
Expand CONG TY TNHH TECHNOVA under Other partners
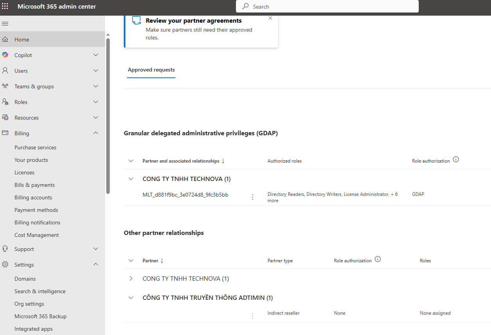[131, 279]
